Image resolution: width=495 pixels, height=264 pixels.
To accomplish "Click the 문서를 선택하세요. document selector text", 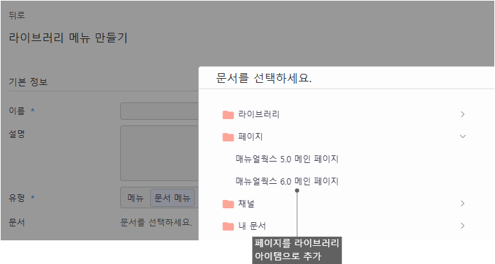I will click(x=156, y=222).
